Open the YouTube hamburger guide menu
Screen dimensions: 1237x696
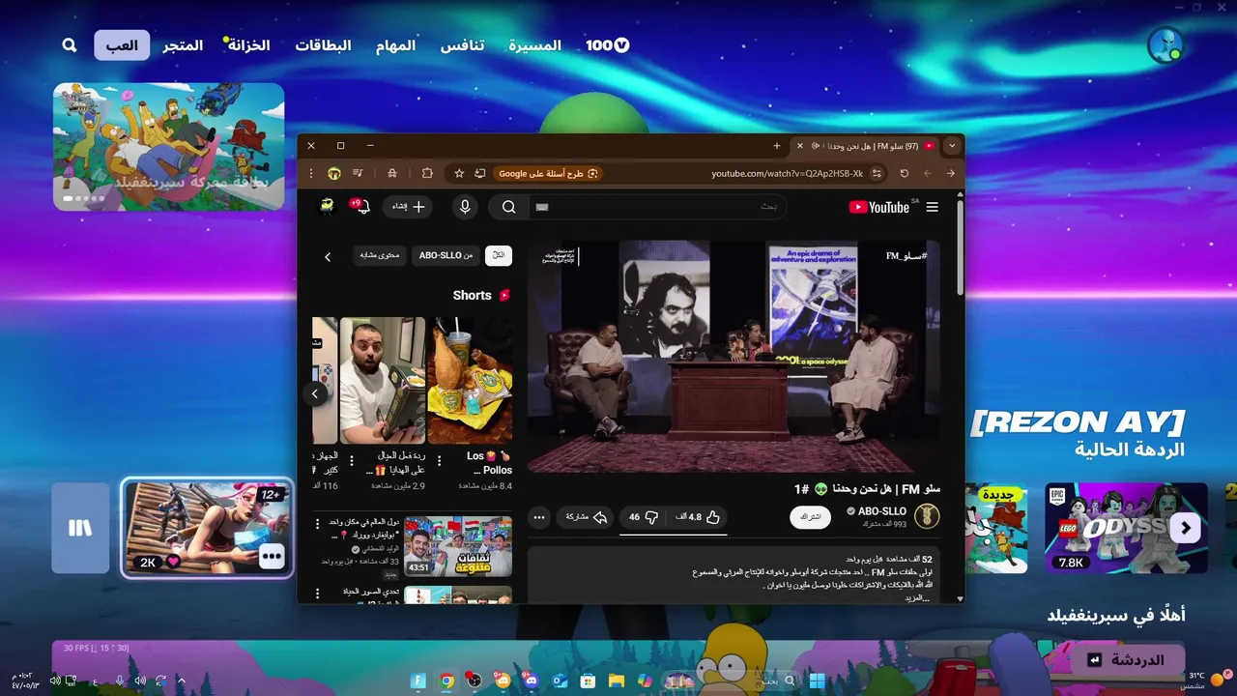point(933,207)
